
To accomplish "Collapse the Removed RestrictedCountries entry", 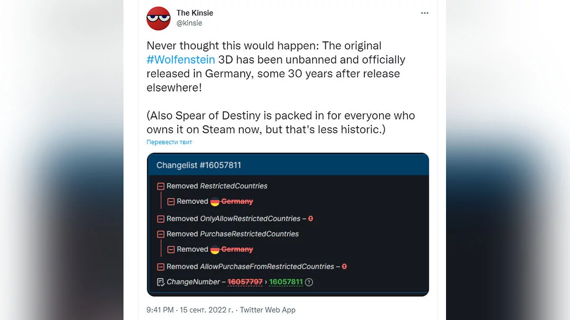I will pyautogui.click(x=161, y=186).
